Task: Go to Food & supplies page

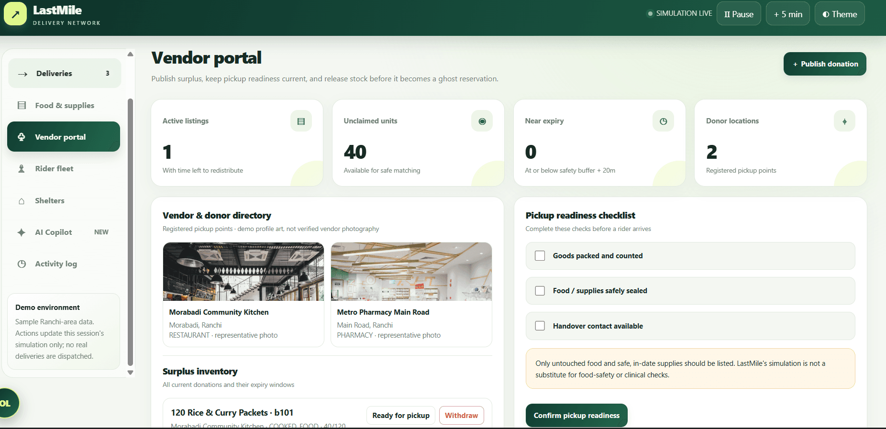Action: tap(65, 105)
